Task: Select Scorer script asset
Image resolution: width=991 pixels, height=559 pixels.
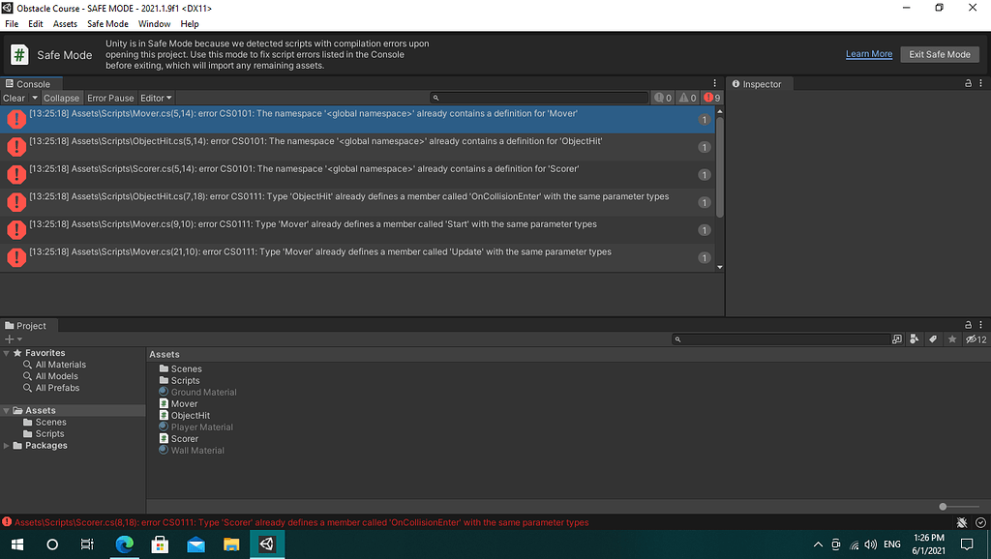Action: [x=179, y=439]
